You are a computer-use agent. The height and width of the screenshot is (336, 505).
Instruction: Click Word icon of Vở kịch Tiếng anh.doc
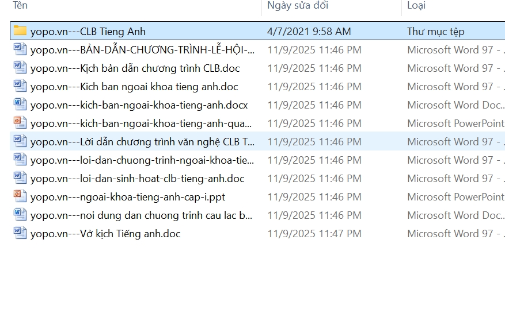tap(20, 233)
